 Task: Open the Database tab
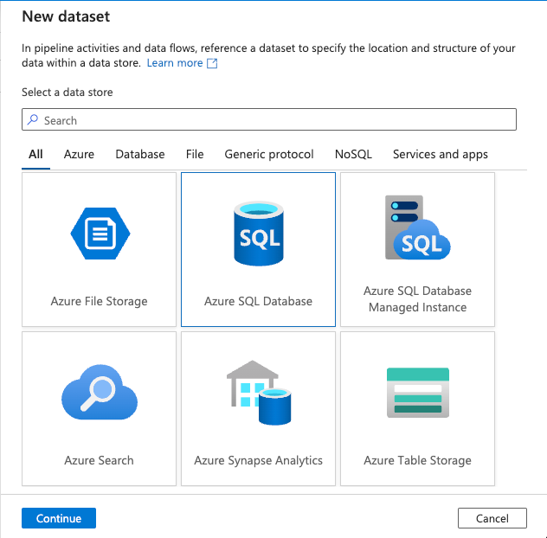point(139,154)
